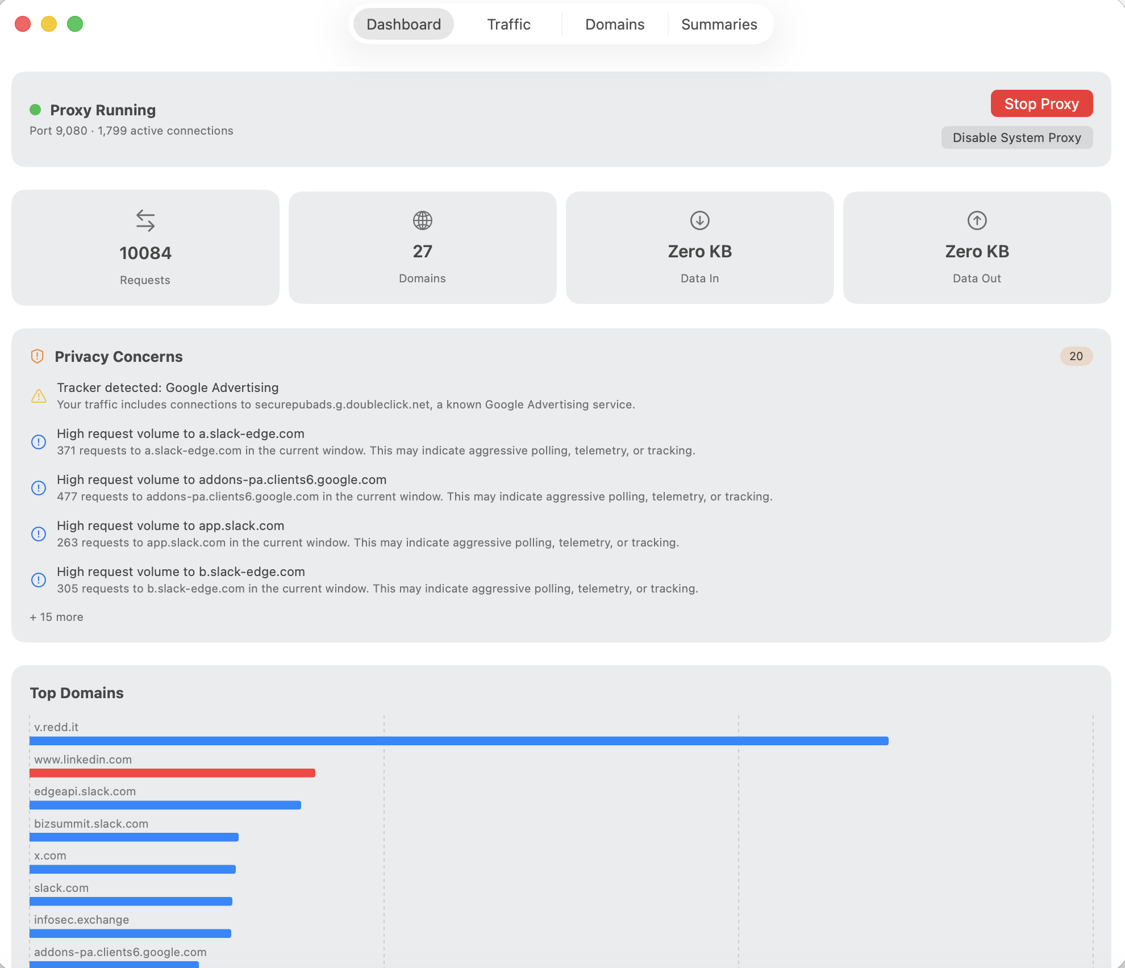This screenshot has width=1125, height=968.
Task: Open the Domains tab
Action: click(615, 24)
